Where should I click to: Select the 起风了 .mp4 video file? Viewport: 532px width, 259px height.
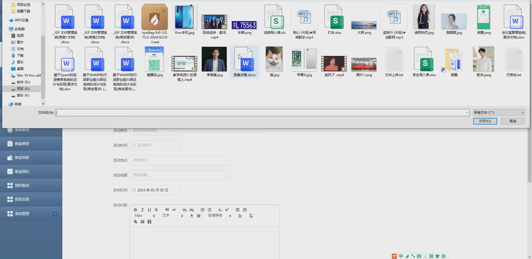pyautogui.click(x=334, y=66)
